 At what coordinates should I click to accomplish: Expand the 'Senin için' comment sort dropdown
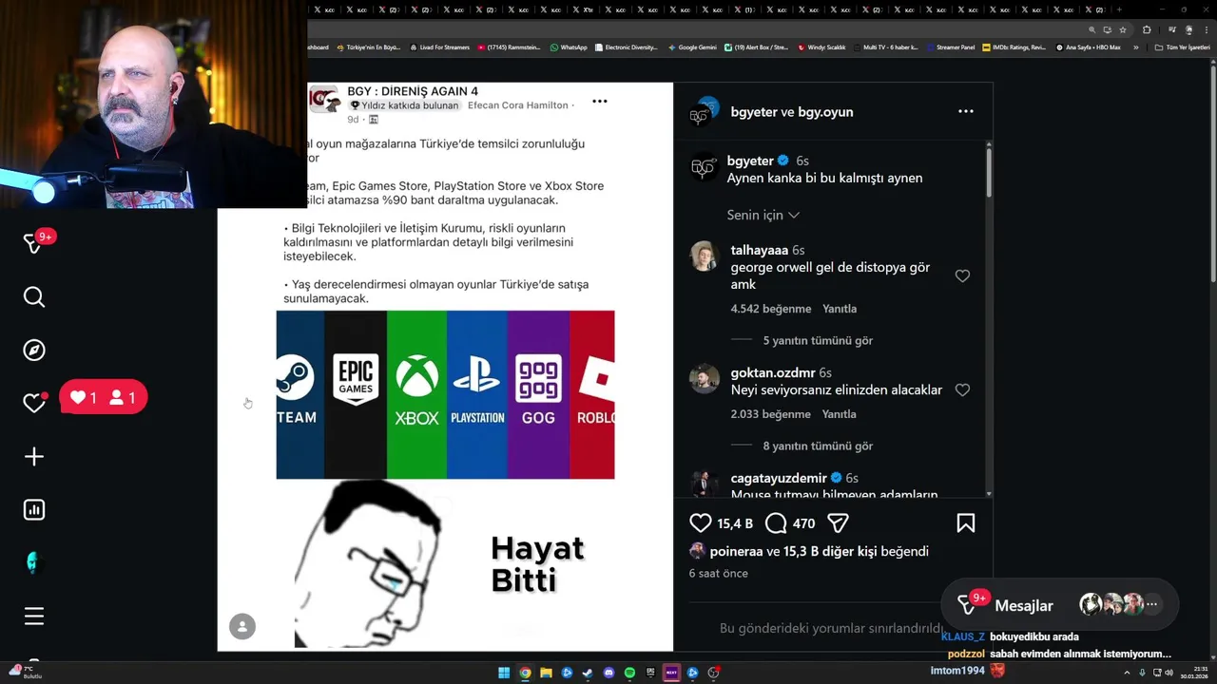763,215
